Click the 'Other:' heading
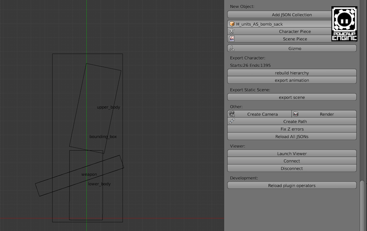This screenshot has height=231, width=367. (x=236, y=107)
